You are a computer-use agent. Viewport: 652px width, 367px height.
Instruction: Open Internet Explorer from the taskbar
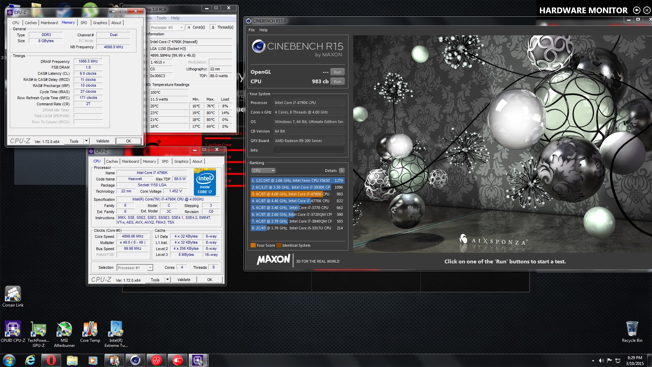pyautogui.click(x=30, y=360)
